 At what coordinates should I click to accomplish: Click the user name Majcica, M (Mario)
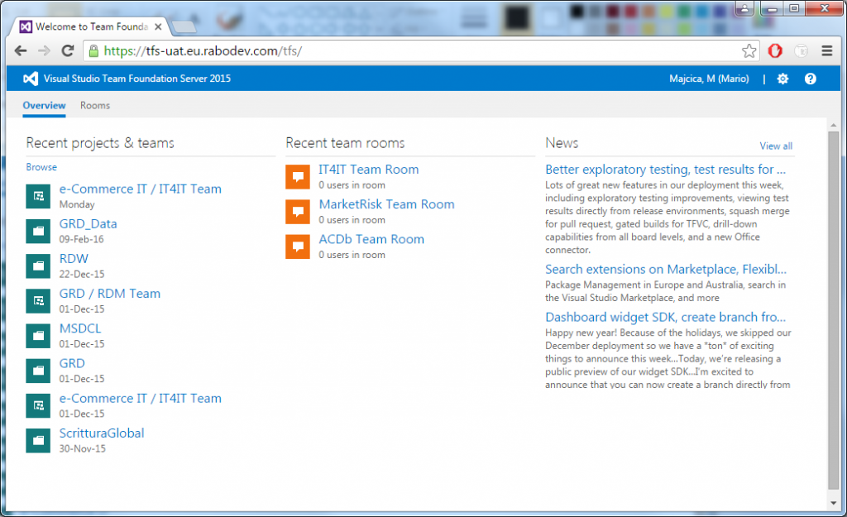[709, 79]
